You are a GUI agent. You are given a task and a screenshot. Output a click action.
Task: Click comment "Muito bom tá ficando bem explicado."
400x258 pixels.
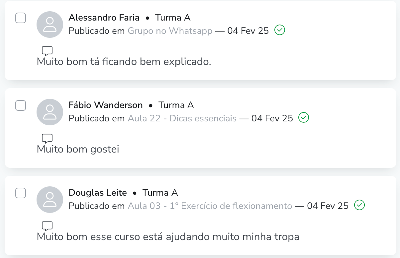click(x=124, y=62)
